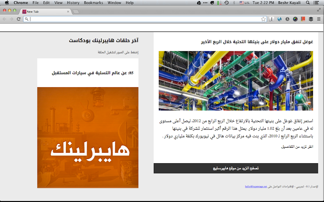Enter fullscreen with the window arrows icon
Viewport: 324px width, 202px height.
pyautogui.click(x=319, y=10)
